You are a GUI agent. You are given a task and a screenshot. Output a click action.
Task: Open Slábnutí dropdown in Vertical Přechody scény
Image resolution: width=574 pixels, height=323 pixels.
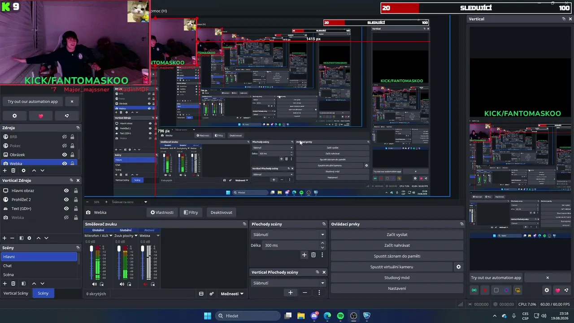288,283
